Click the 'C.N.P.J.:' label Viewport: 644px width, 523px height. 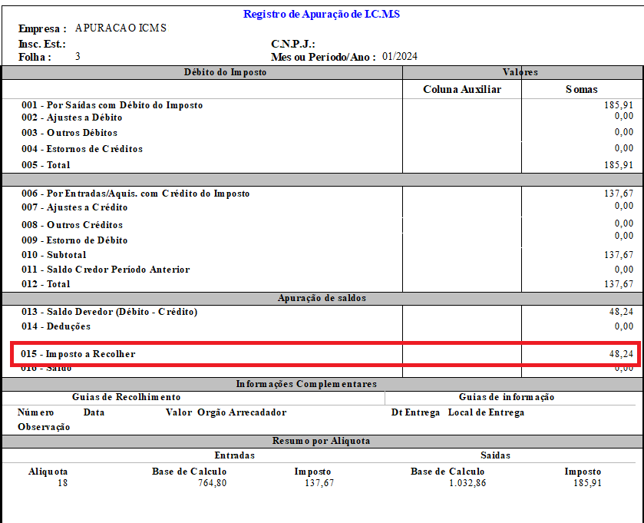[293, 44]
